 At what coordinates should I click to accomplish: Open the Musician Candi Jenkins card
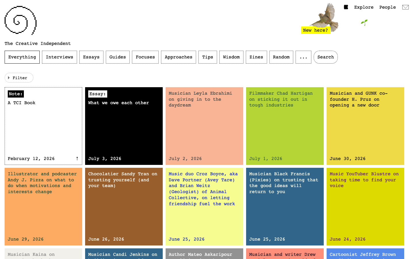pos(124,254)
